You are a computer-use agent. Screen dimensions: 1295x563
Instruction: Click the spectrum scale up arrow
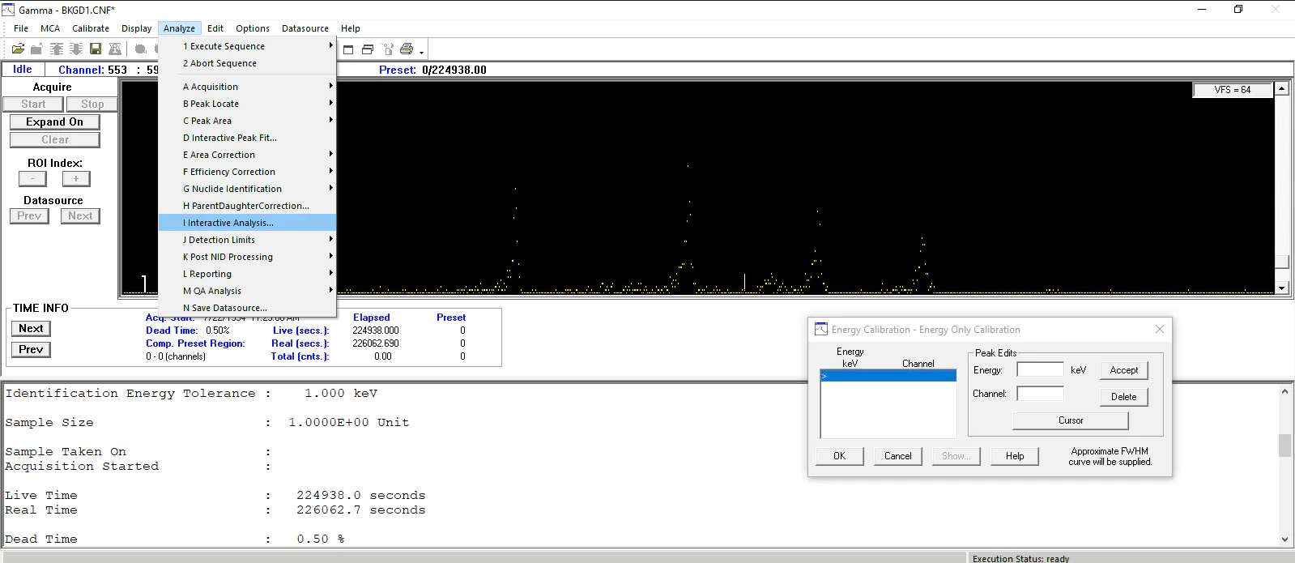pyautogui.click(x=1281, y=88)
